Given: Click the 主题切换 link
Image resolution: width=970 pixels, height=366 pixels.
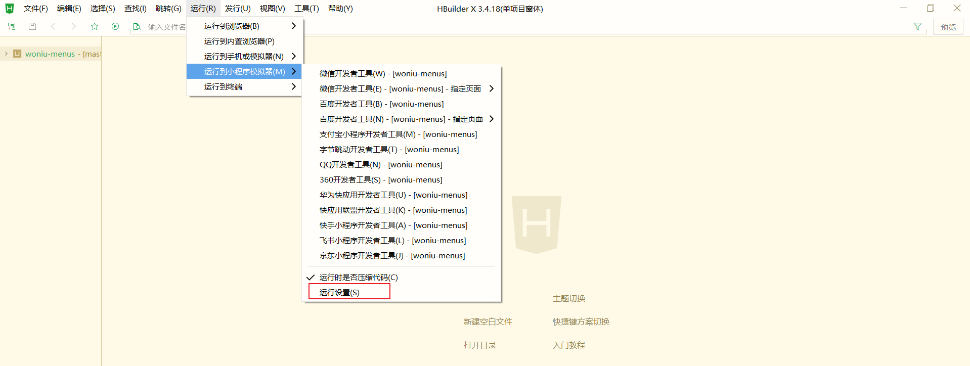Looking at the screenshot, I should [x=569, y=298].
